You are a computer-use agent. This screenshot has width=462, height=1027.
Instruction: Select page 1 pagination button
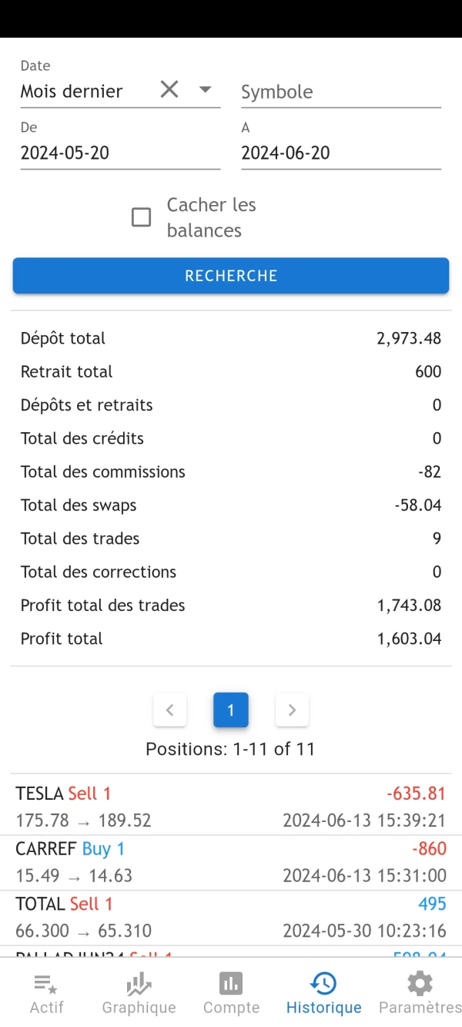coord(231,710)
